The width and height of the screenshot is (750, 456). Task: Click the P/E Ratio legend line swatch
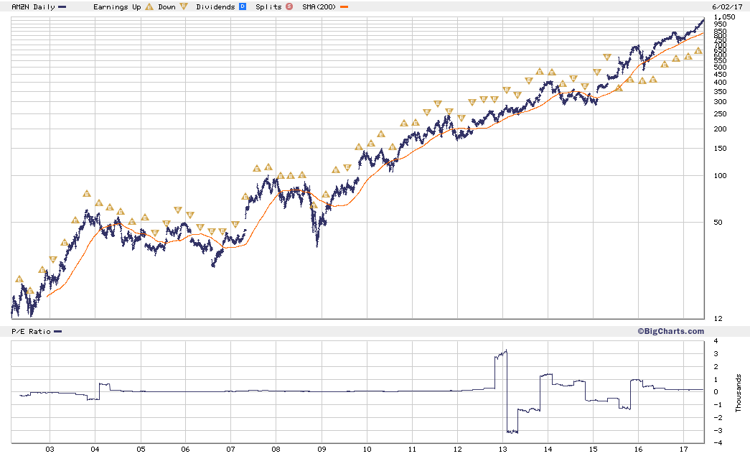click(x=58, y=332)
